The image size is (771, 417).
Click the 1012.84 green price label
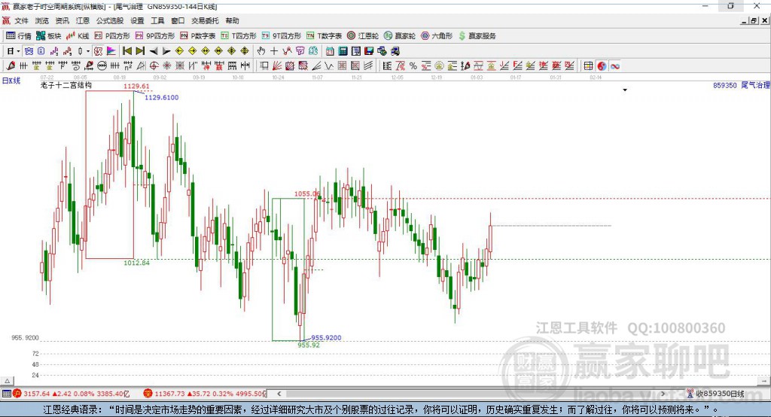tap(136, 263)
